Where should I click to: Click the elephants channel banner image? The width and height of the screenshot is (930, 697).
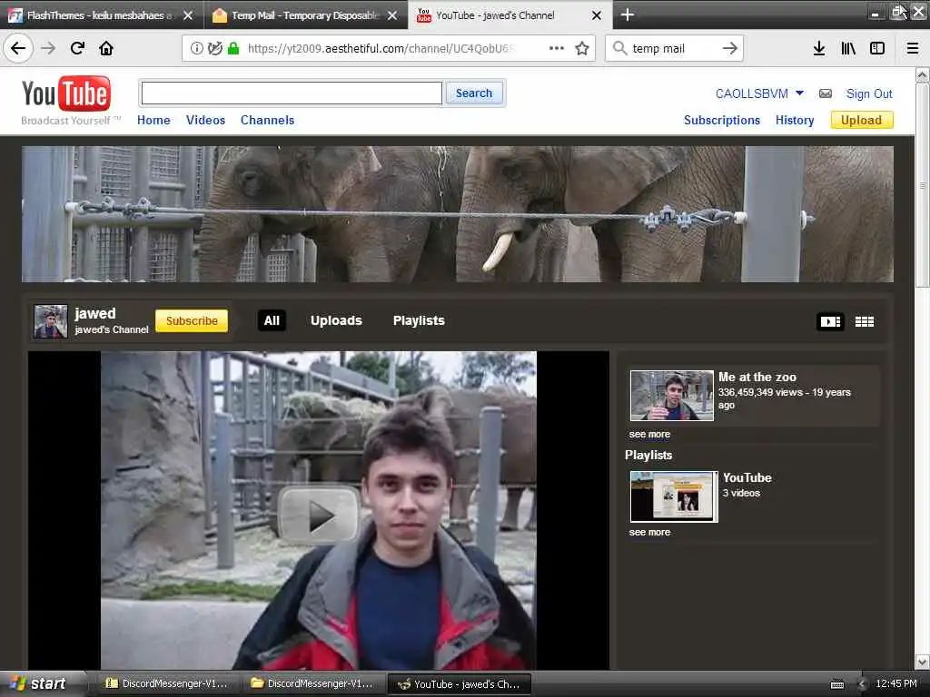click(458, 214)
